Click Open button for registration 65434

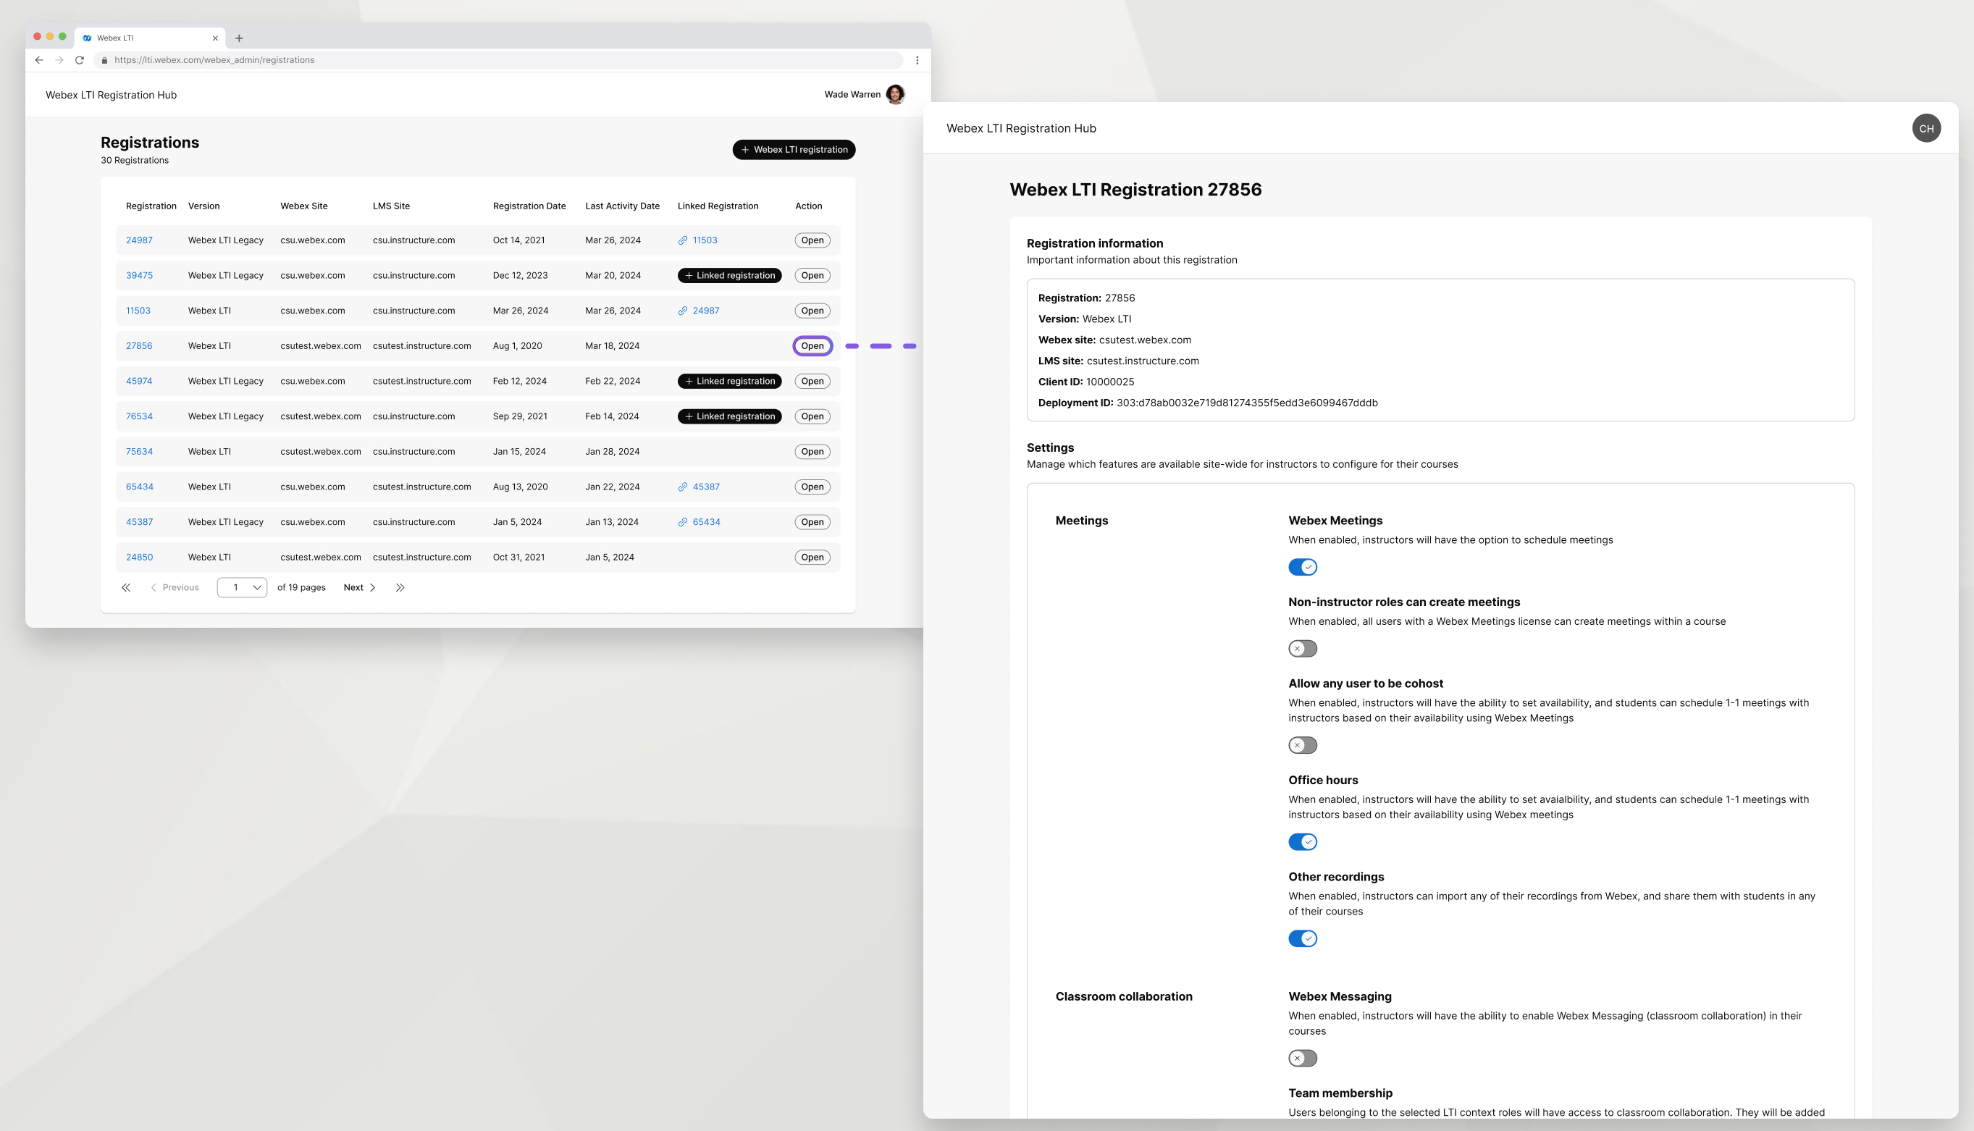coord(812,487)
